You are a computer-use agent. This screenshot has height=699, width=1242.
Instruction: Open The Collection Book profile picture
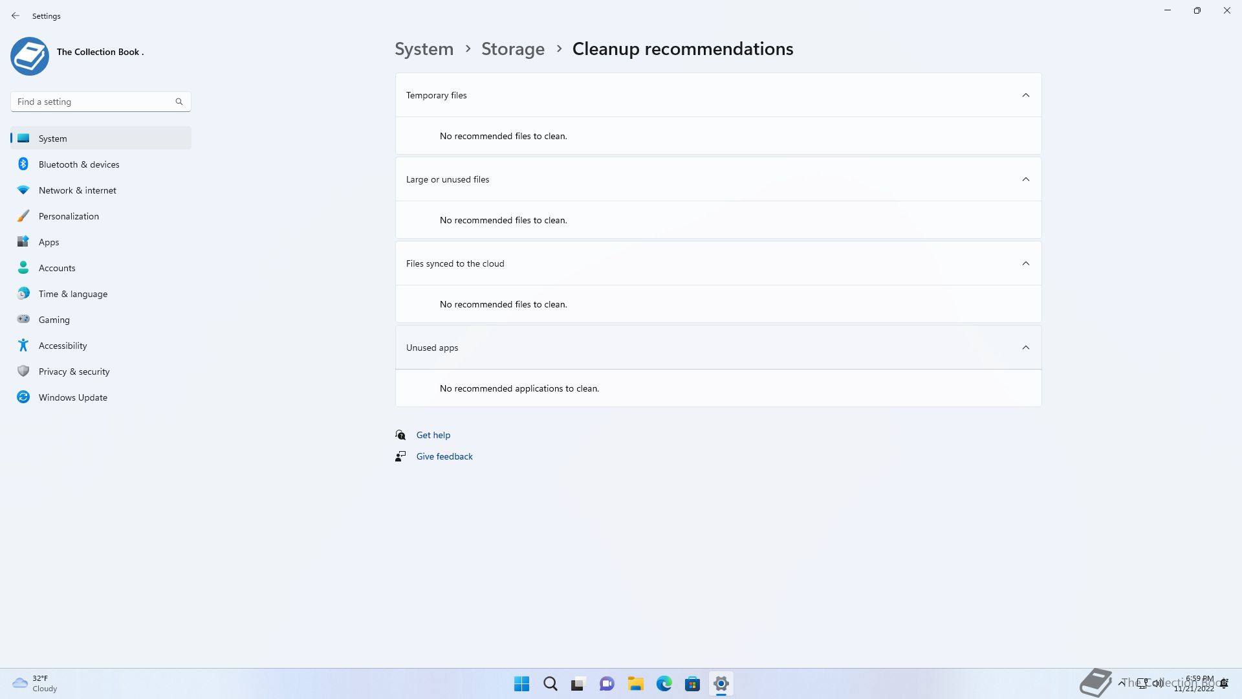pyautogui.click(x=30, y=56)
